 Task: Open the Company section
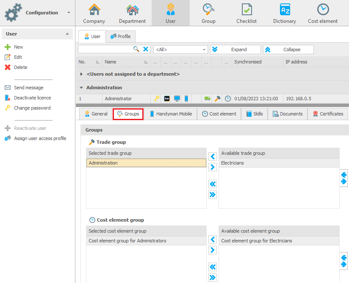coord(94,13)
